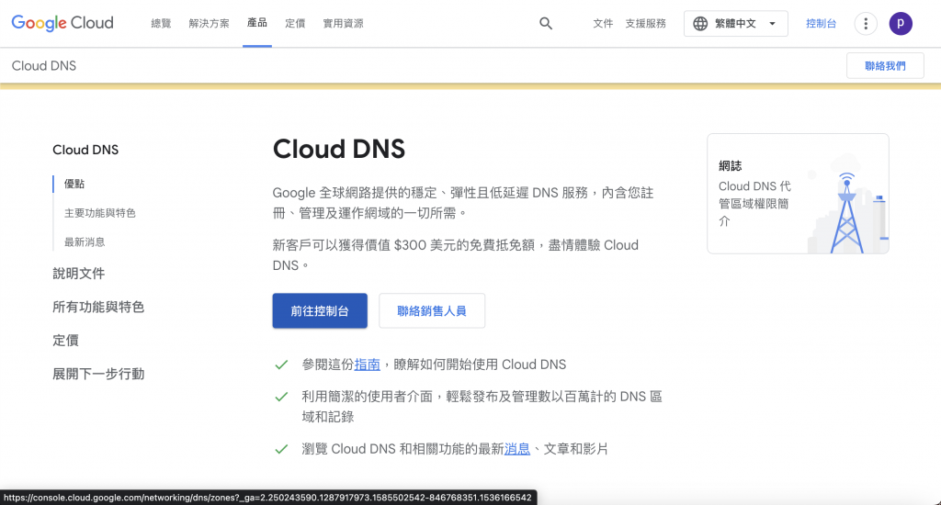Go to 說明文件 sidebar section
The height and width of the screenshot is (505, 941).
click(x=79, y=274)
